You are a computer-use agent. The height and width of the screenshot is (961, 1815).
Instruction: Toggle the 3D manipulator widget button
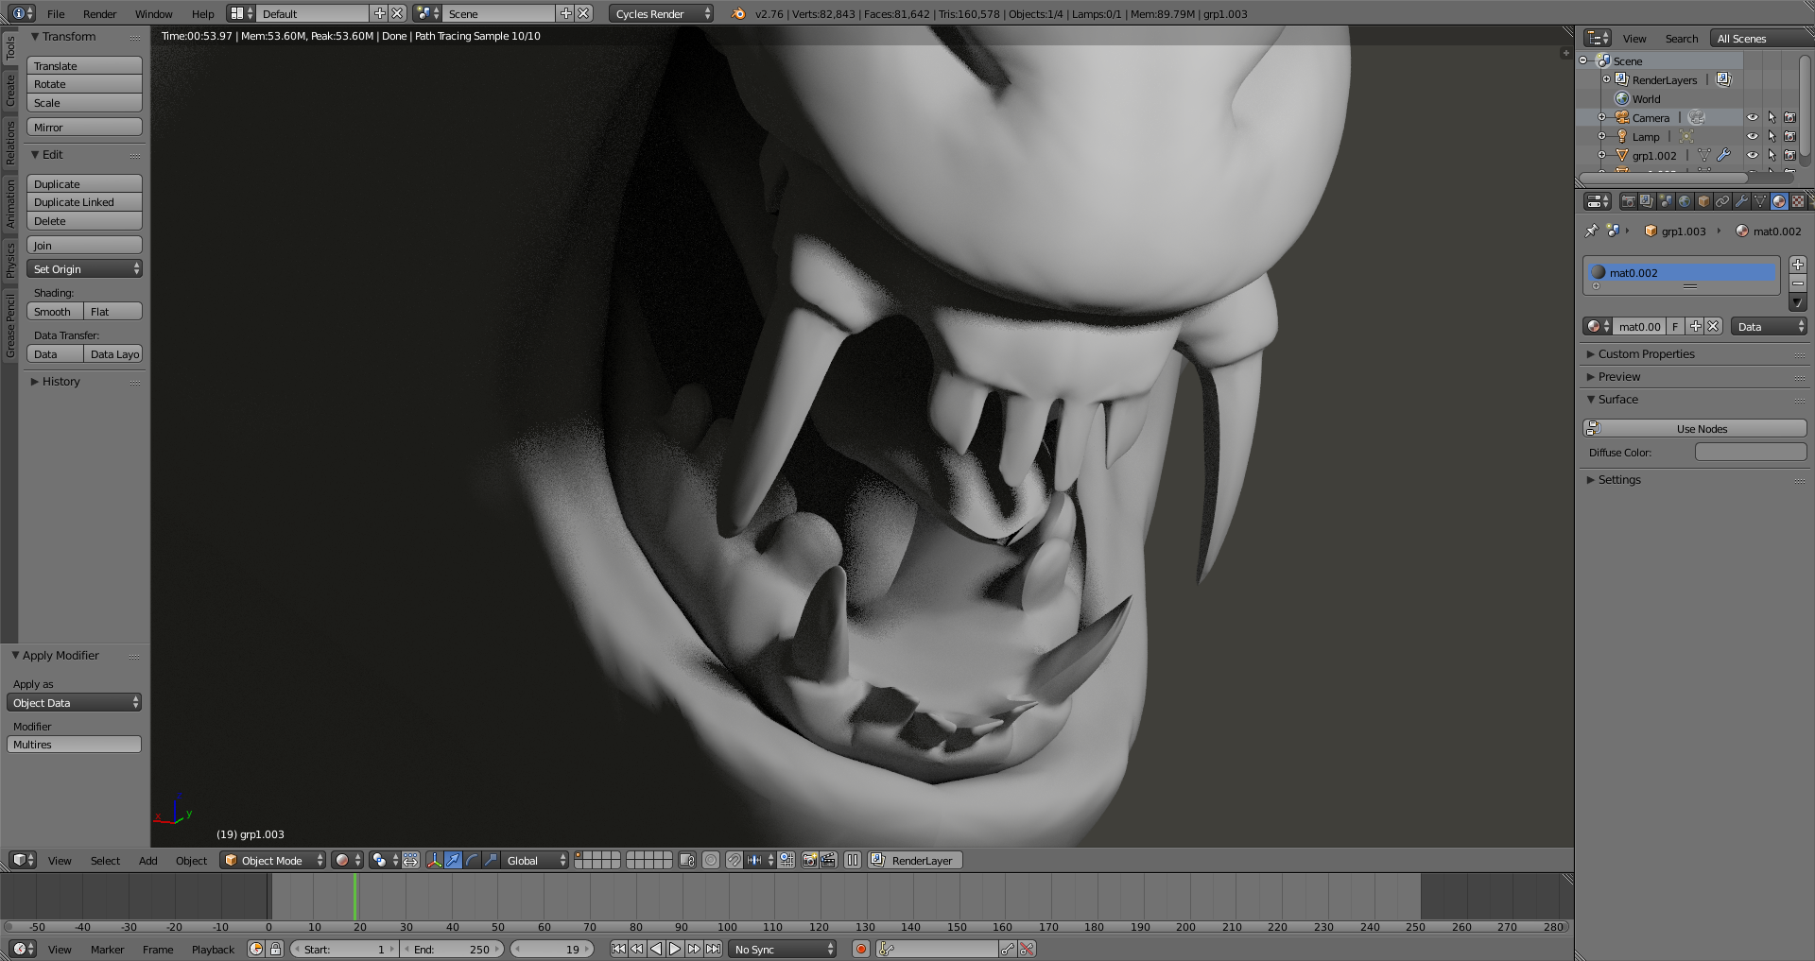pos(435,860)
